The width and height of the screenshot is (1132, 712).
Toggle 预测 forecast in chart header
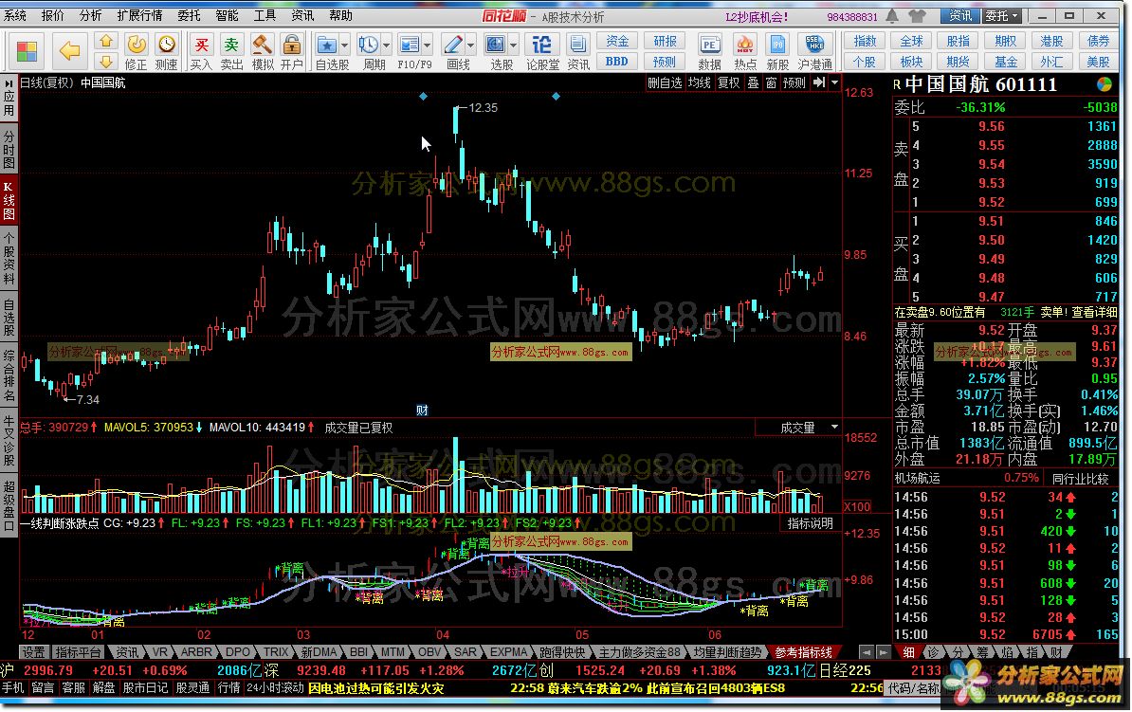coord(794,83)
